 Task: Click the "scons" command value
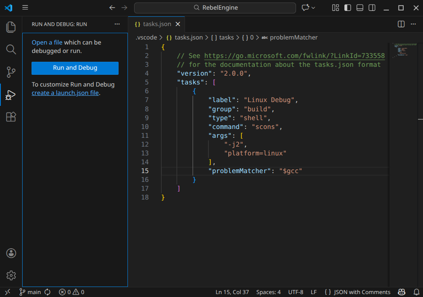(265, 127)
